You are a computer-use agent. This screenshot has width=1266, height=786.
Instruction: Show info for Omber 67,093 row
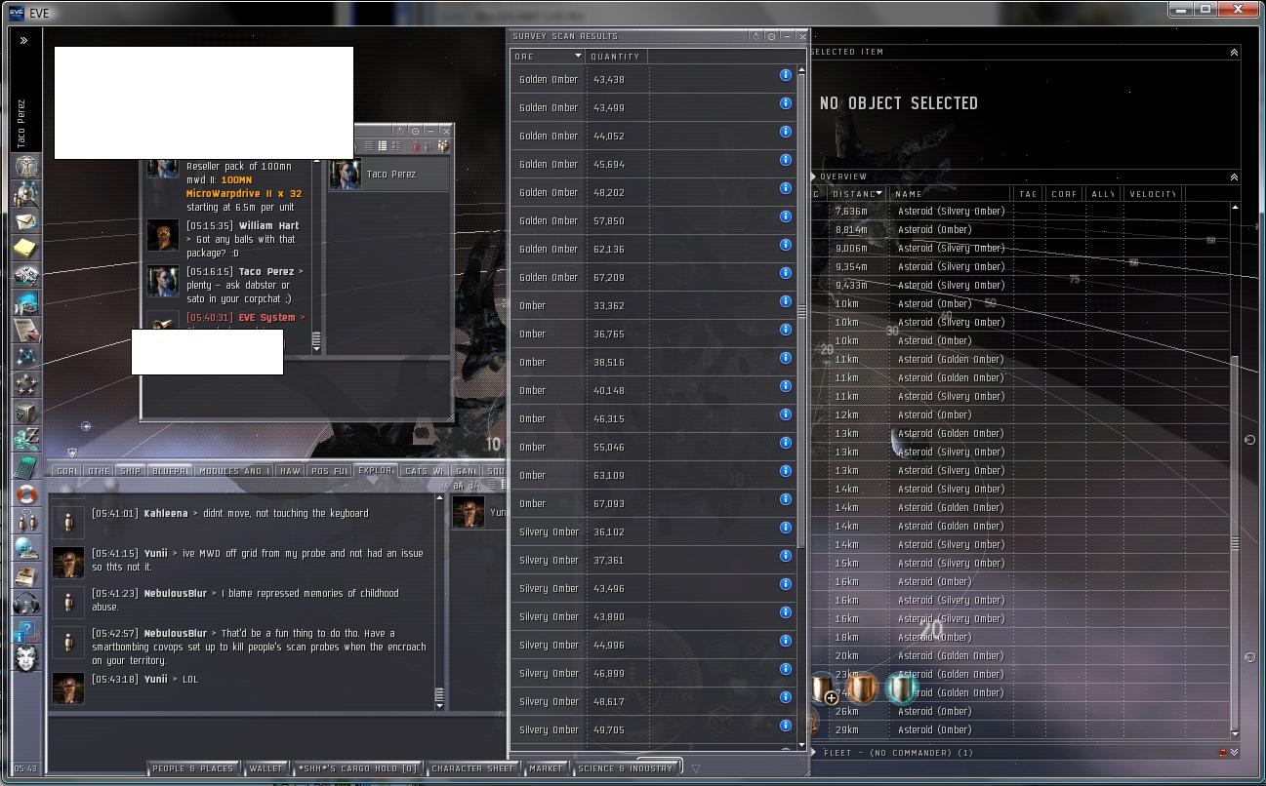coord(785,499)
